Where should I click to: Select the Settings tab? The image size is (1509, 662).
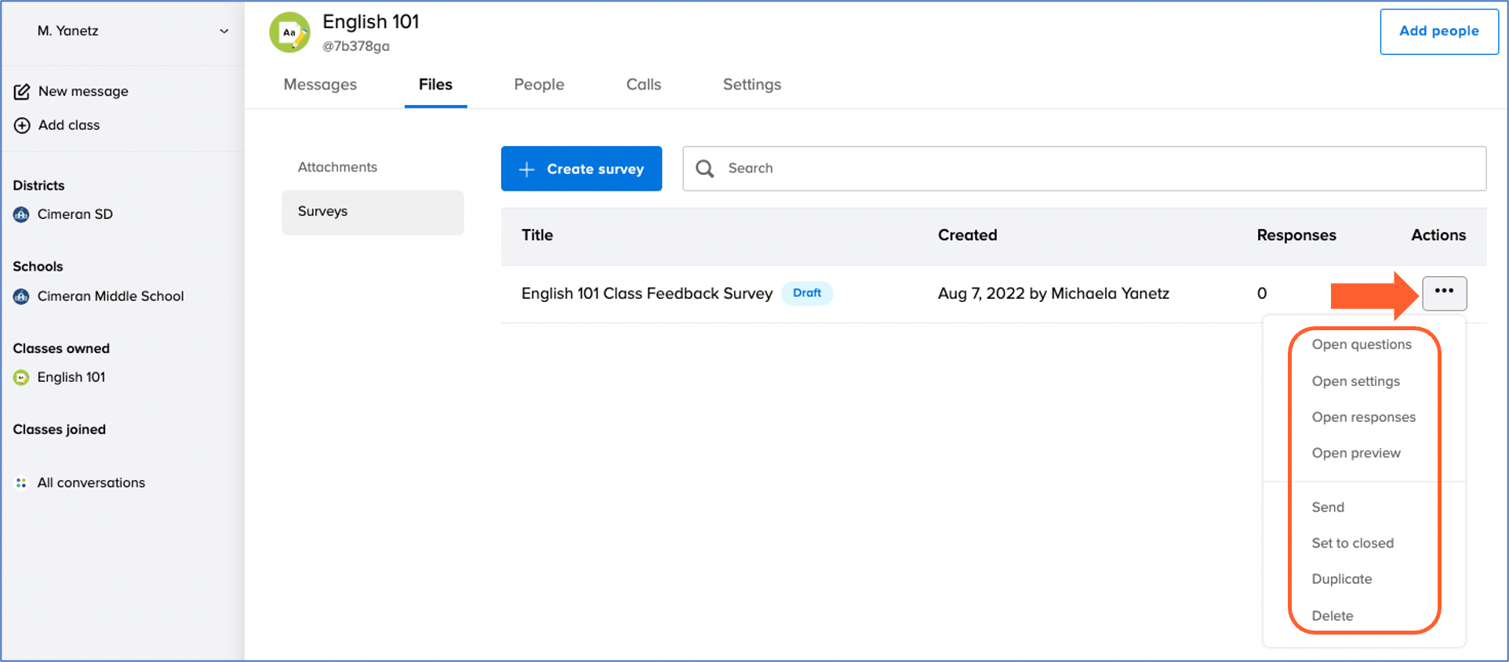[751, 85]
